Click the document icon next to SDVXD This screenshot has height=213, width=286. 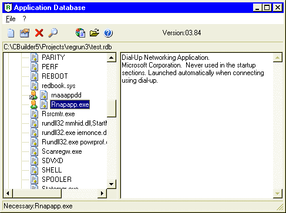pyautogui.click(x=35, y=161)
